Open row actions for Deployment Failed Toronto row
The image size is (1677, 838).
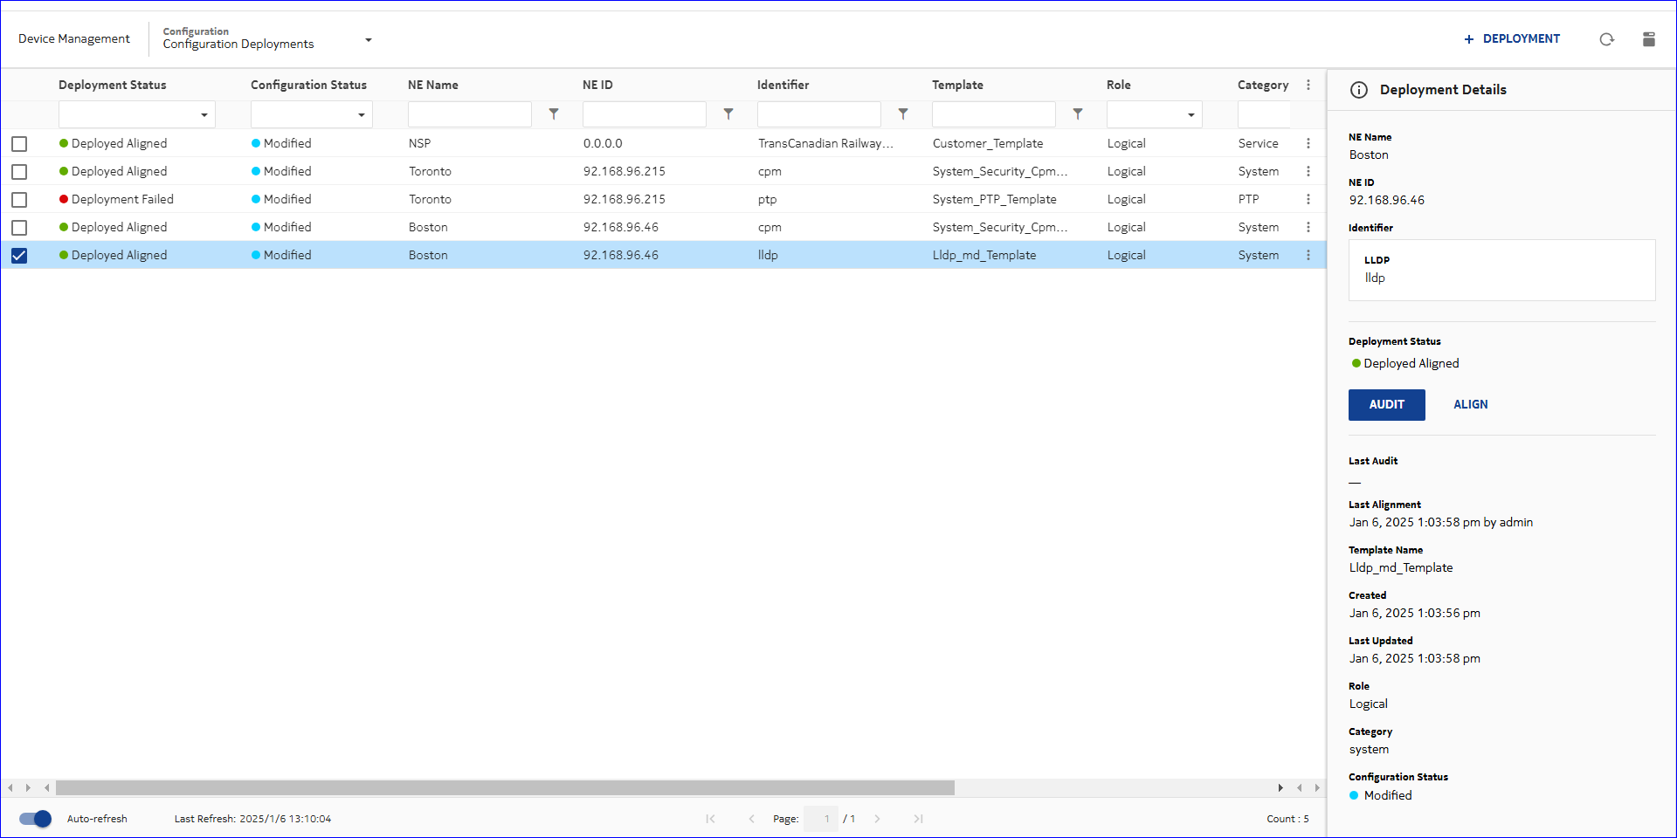tap(1308, 199)
